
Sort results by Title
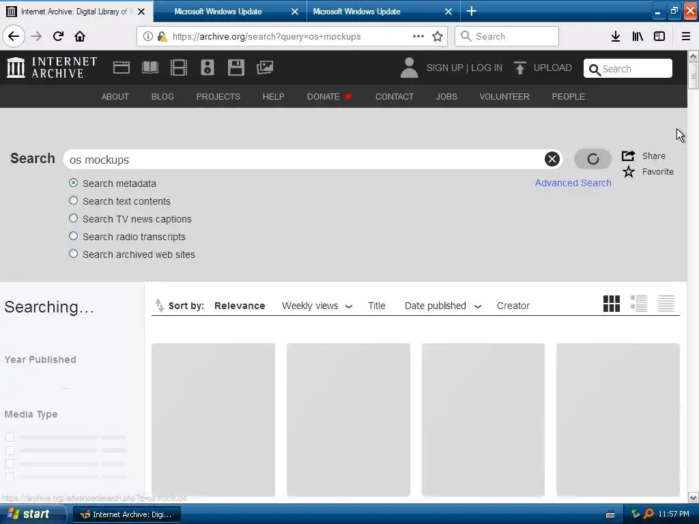[376, 306]
